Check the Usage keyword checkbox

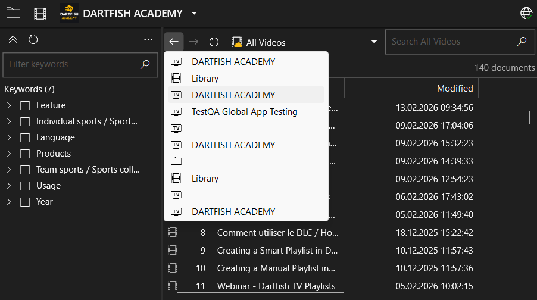[25, 186]
